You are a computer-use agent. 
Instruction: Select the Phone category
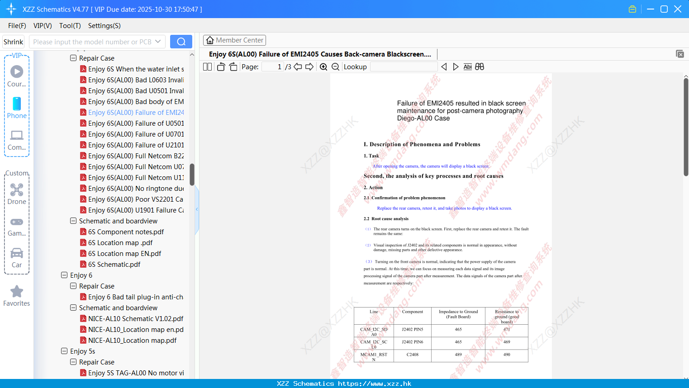[17, 108]
